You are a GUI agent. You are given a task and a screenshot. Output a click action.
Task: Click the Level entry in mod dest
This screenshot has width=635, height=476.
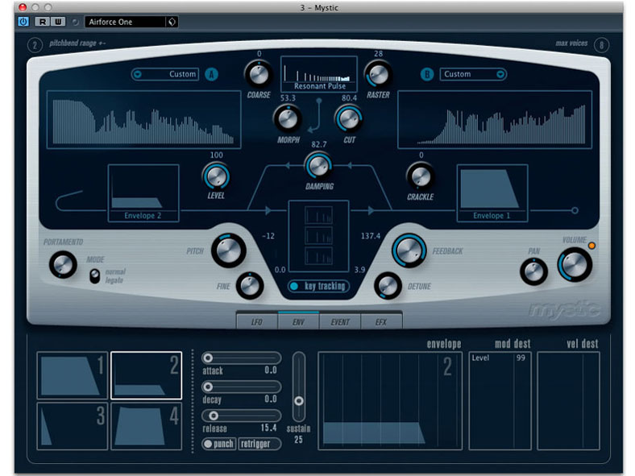point(480,358)
